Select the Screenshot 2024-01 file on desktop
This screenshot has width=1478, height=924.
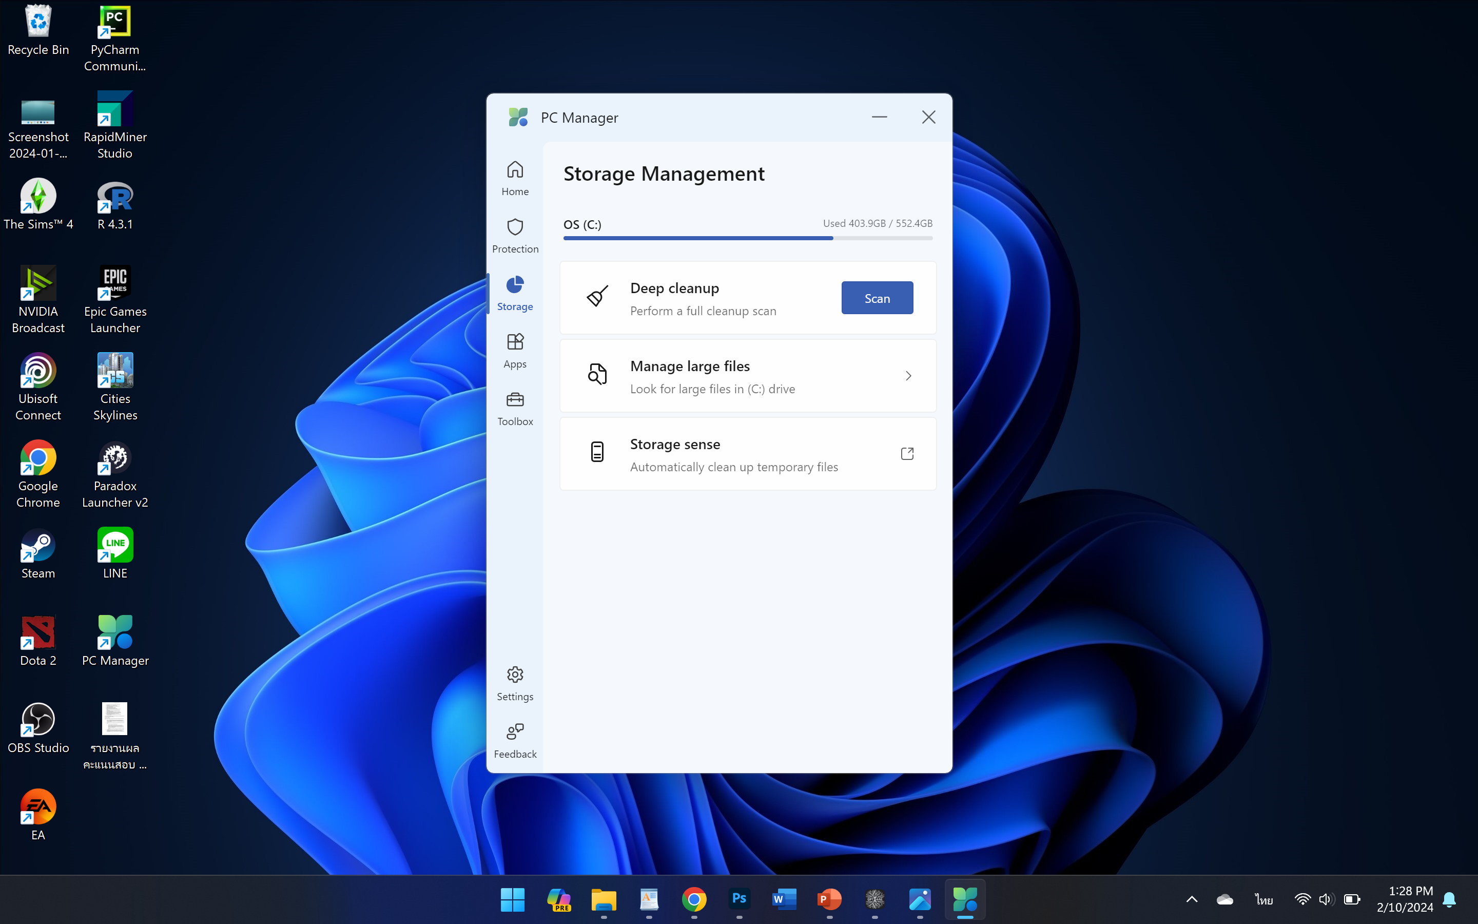[38, 127]
